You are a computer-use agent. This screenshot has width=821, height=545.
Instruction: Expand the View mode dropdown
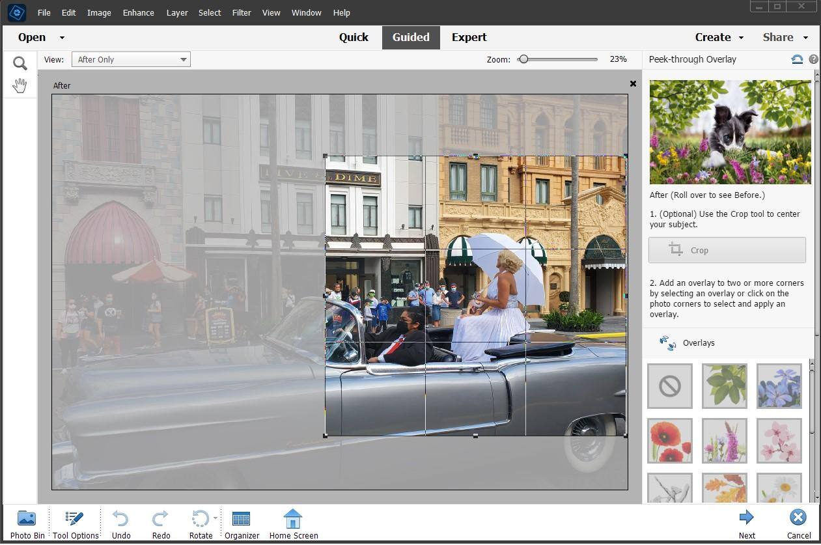[x=183, y=60]
